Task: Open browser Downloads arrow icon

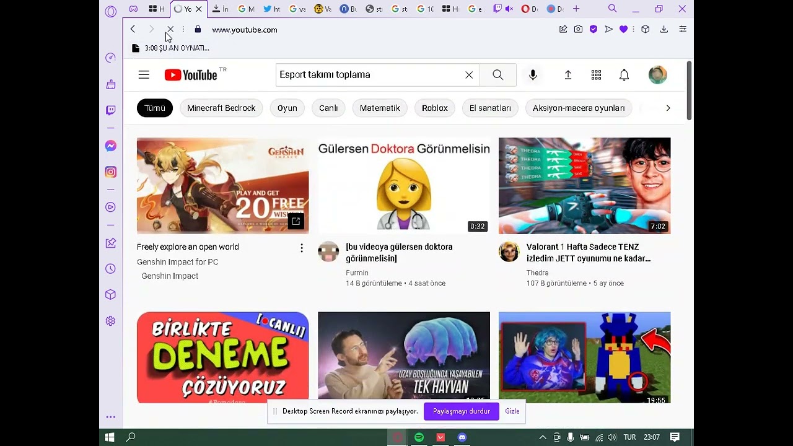Action: click(x=664, y=29)
